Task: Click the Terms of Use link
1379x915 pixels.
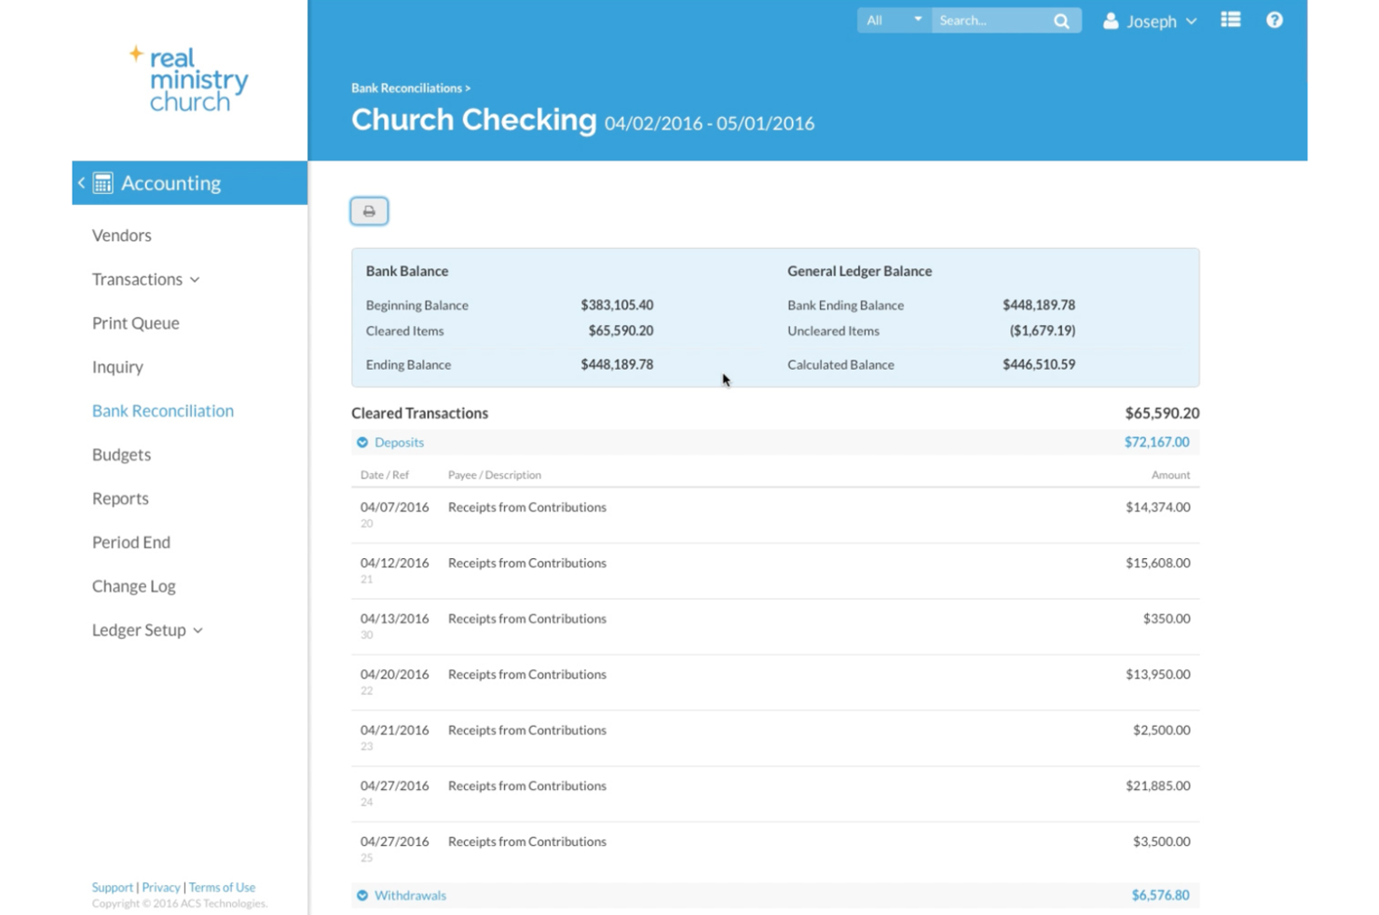Action: click(x=222, y=887)
